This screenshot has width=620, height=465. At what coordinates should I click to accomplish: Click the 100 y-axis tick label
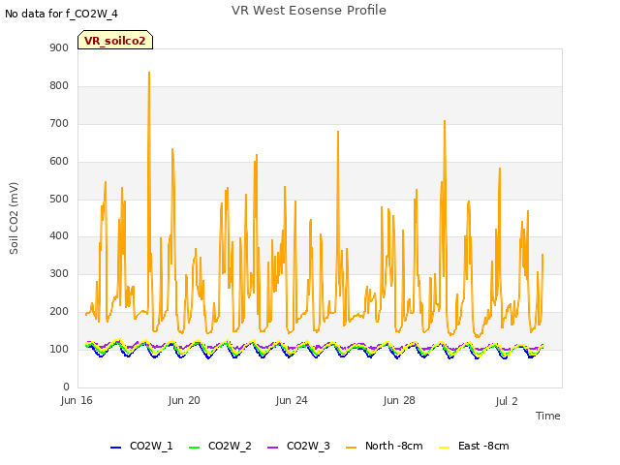pyautogui.click(x=59, y=349)
